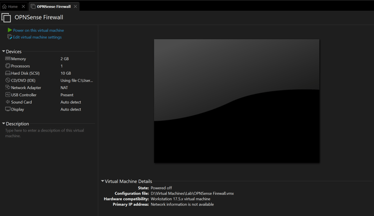The image size is (374, 216).
Task: Close the OPNSense Firewall tab
Action: tap(75, 6)
